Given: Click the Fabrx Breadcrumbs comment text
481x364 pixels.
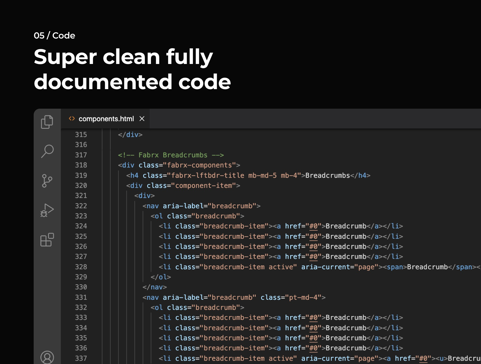Looking at the screenshot, I should coord(171,155).
